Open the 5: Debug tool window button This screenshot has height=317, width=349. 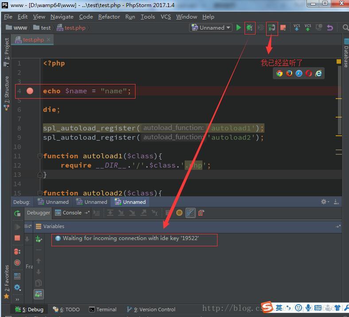pos(29,309)
